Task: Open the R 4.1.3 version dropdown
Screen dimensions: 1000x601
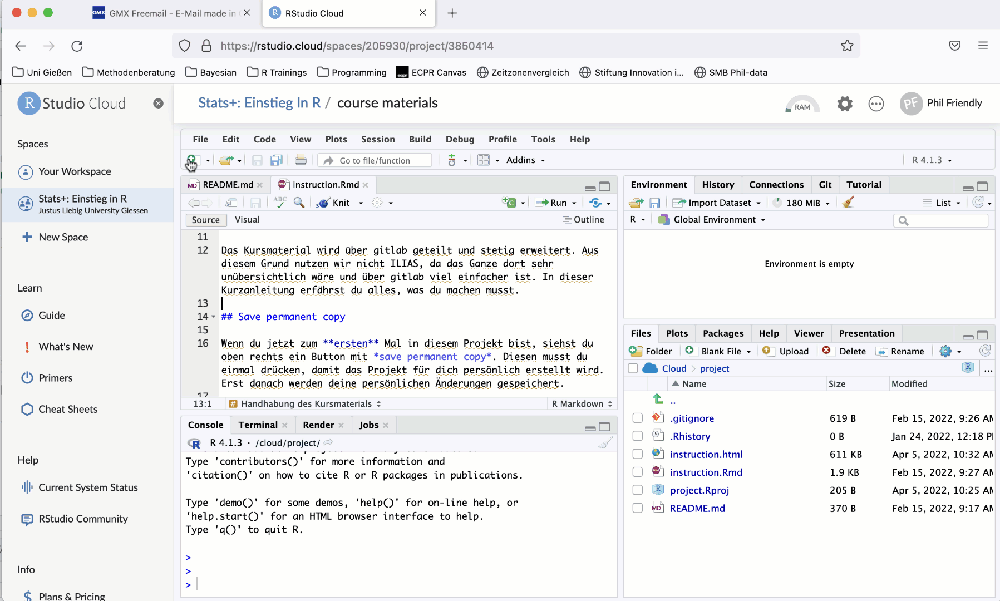Action: coord(932,160)
